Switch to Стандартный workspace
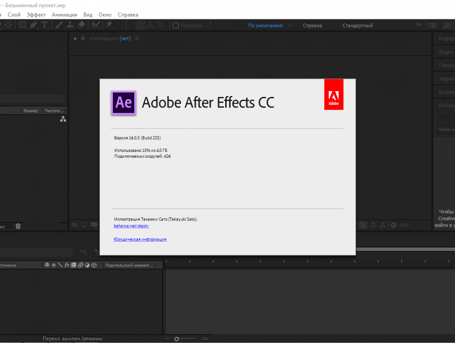The image size is (455, 343). point(358,26)
